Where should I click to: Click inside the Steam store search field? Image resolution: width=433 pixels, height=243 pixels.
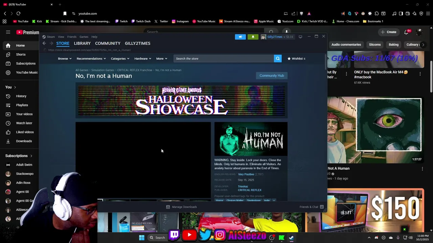tap(224, 58)
